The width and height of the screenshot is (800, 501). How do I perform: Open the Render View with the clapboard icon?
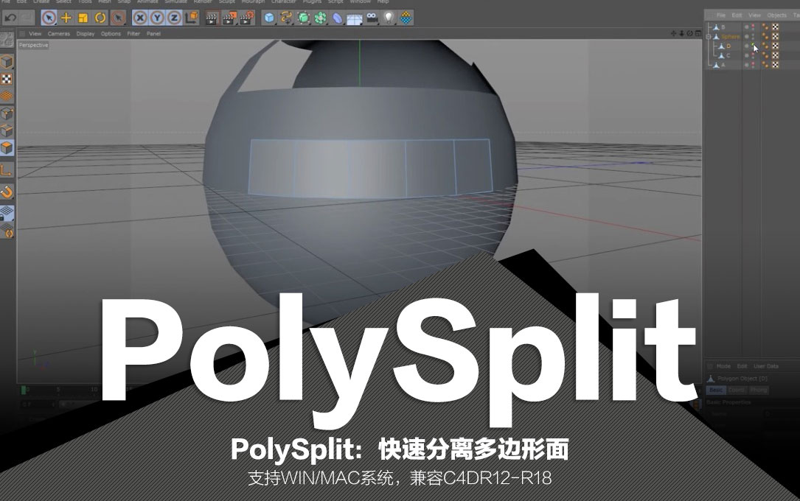point(212,18)
